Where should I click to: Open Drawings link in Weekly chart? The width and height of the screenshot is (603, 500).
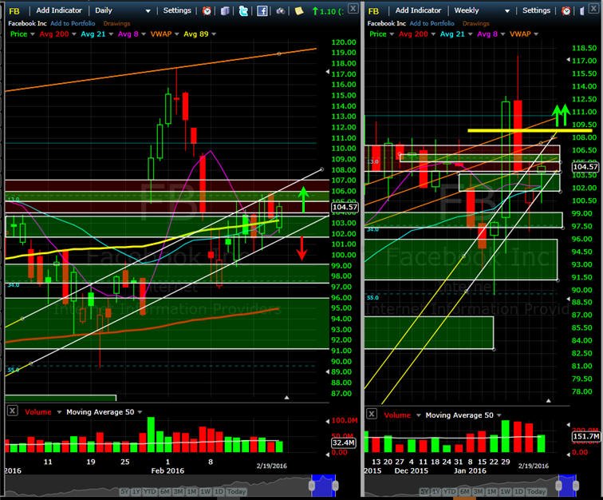(475, 23)
